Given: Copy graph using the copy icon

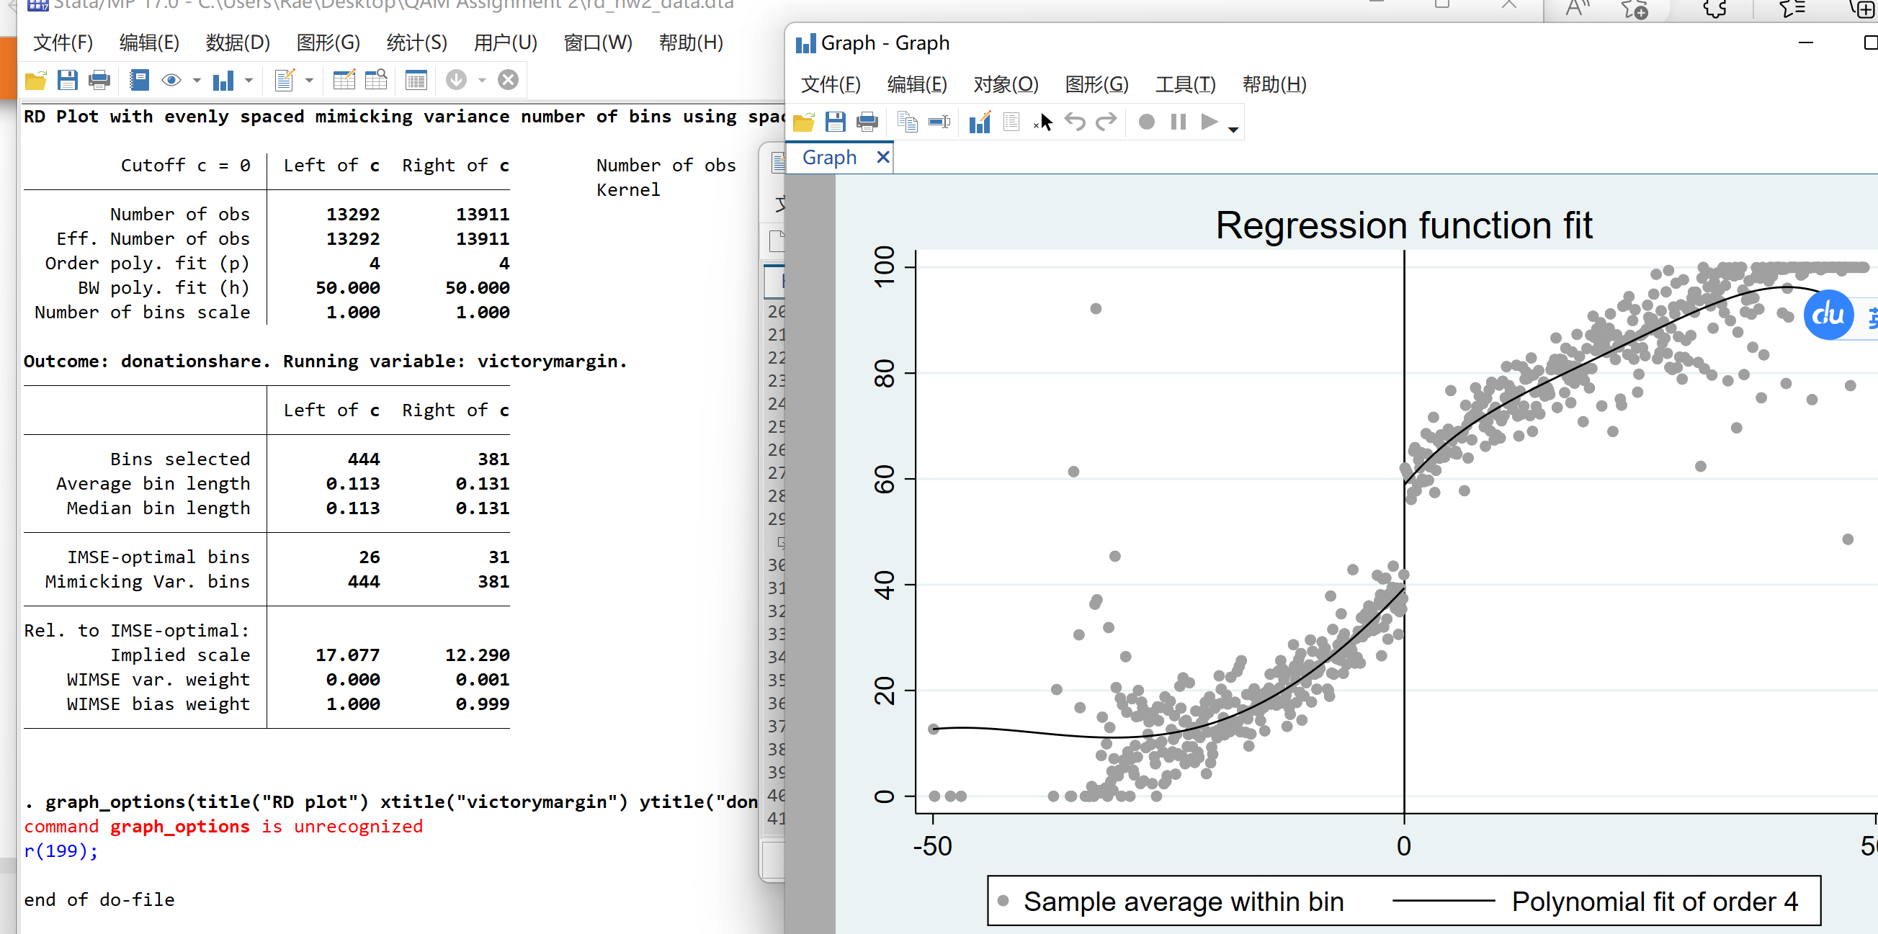Looking at the screenshot, I should [907, 122].
